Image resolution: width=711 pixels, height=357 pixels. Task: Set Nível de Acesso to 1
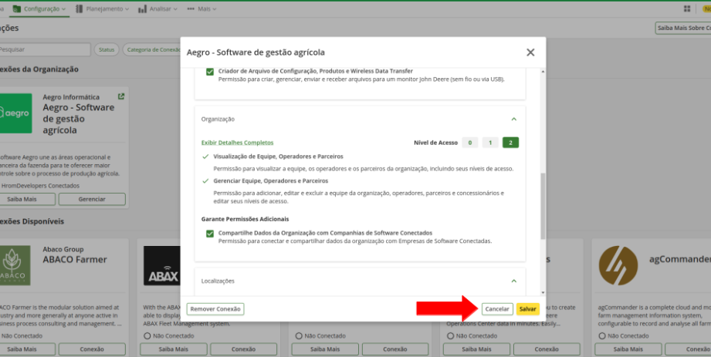[489, 143]
